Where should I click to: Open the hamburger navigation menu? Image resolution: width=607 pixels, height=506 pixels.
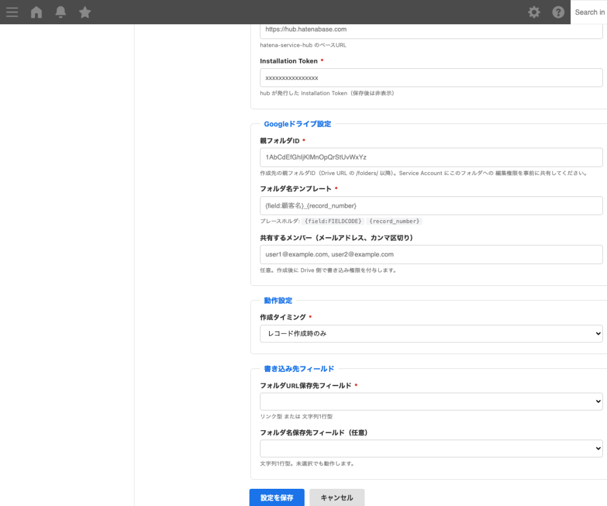pos(12,12)
